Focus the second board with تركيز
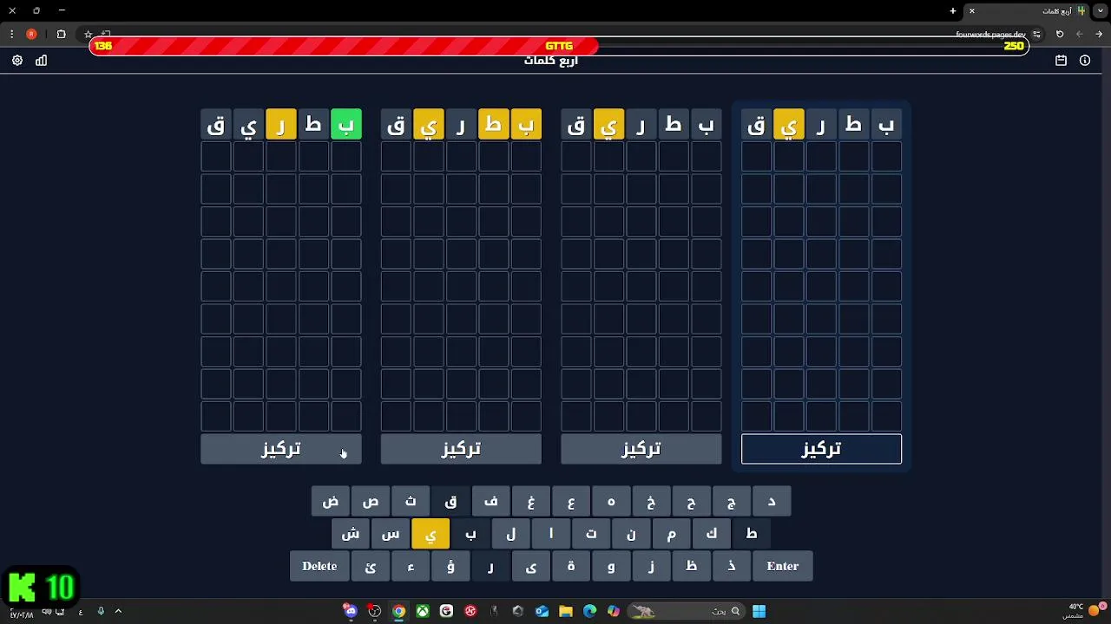Image resolution: width=1111 pixels, height=624 pixels. point(461,449)
